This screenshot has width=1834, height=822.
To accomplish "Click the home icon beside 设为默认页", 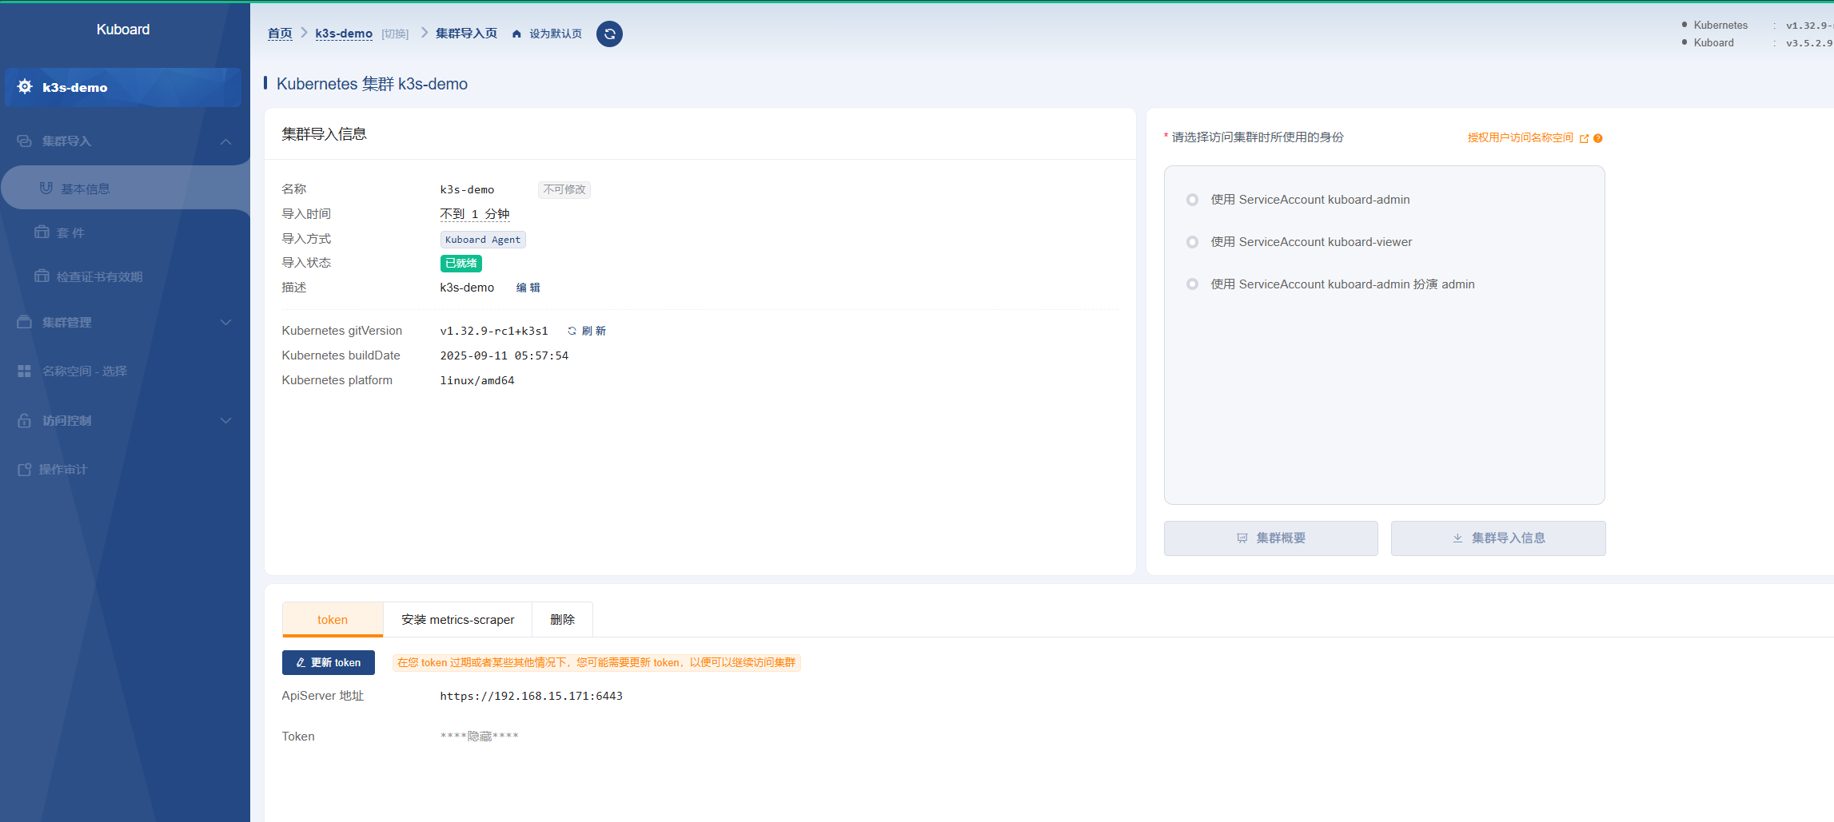I will pyautogui.click(x=516, y=34).
